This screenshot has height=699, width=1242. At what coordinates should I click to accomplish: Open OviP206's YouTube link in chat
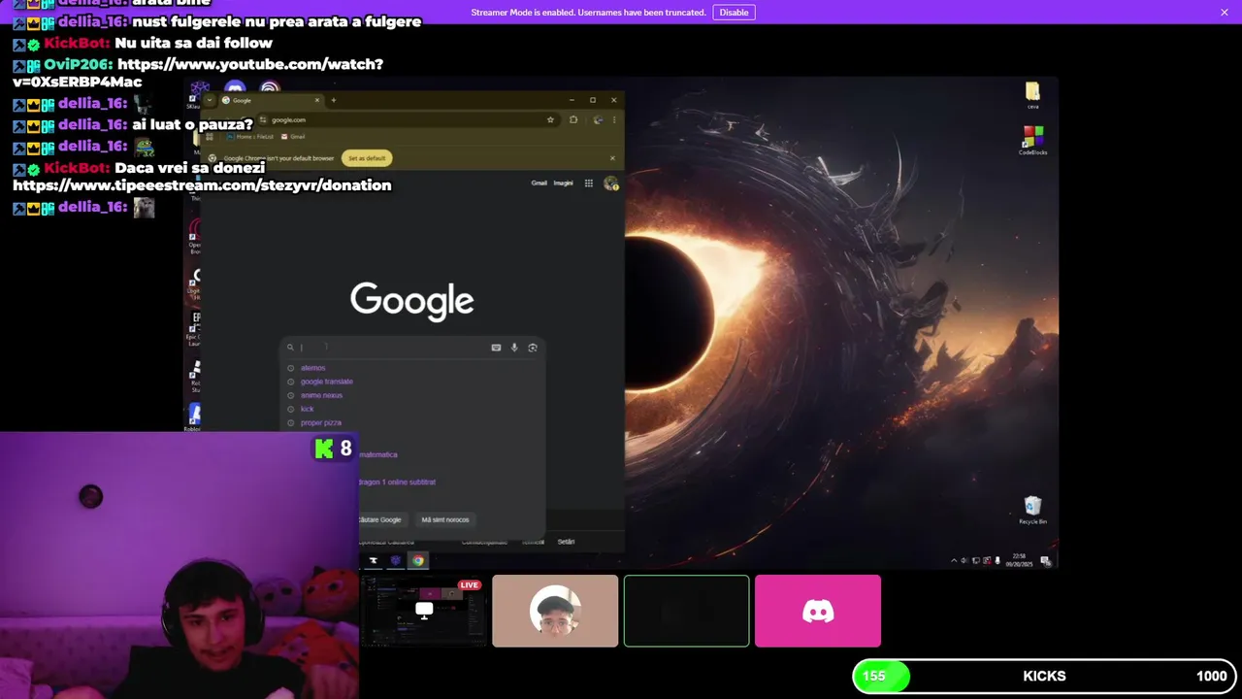coord(198,73)
